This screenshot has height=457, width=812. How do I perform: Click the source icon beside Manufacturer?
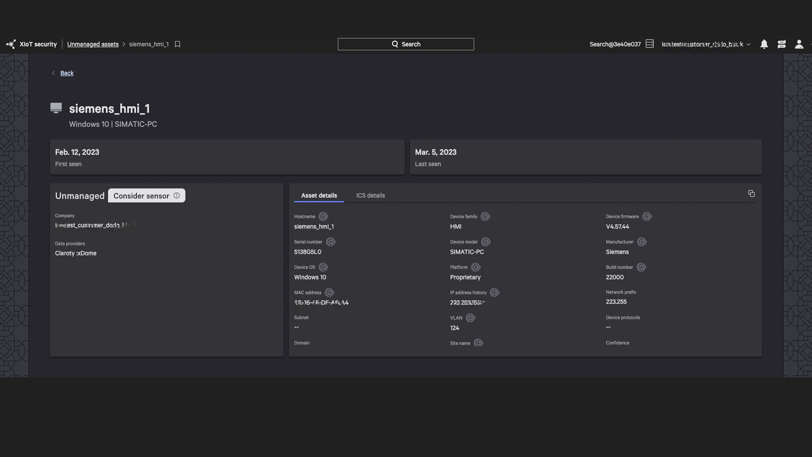(x=642, y=242)
